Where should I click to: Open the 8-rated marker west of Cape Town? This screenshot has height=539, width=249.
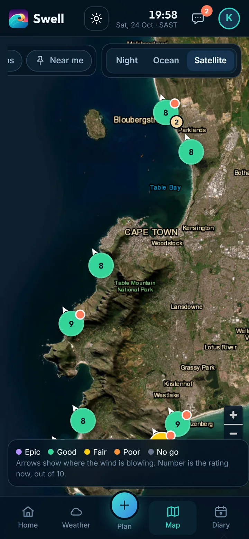[101, 266]
